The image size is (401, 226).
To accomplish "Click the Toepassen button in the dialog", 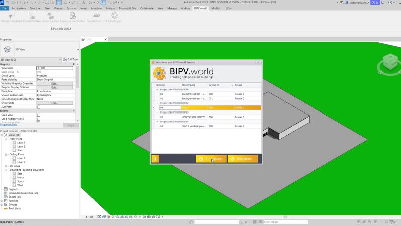I will [211, 159].
